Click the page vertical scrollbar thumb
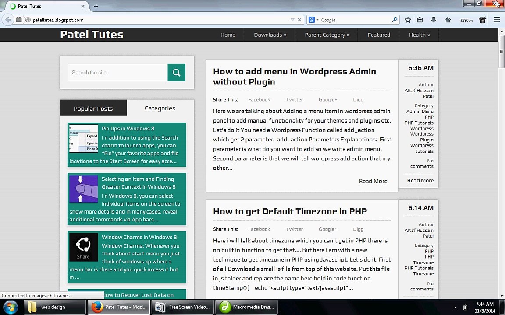 [501, 52]
